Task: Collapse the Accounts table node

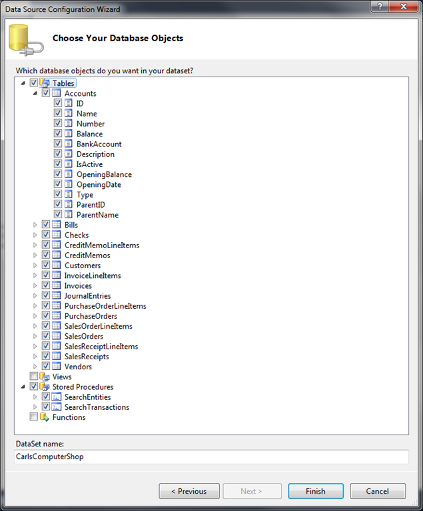Action: click(36, 94)
